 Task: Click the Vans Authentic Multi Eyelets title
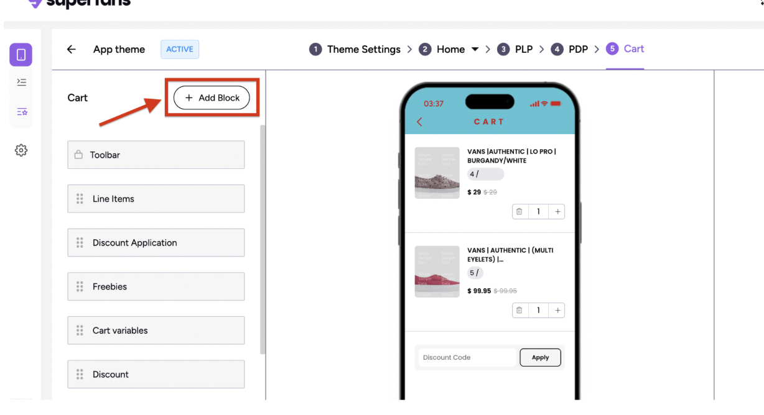point(510,255)
